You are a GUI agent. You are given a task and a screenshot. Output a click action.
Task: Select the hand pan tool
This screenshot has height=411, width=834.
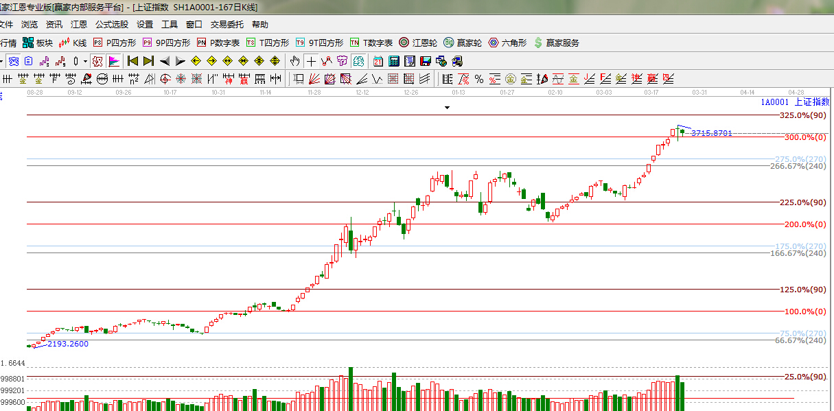pyautogui.click(x=295, y=61)
